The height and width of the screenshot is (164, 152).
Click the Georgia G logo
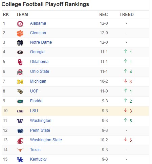20,52
